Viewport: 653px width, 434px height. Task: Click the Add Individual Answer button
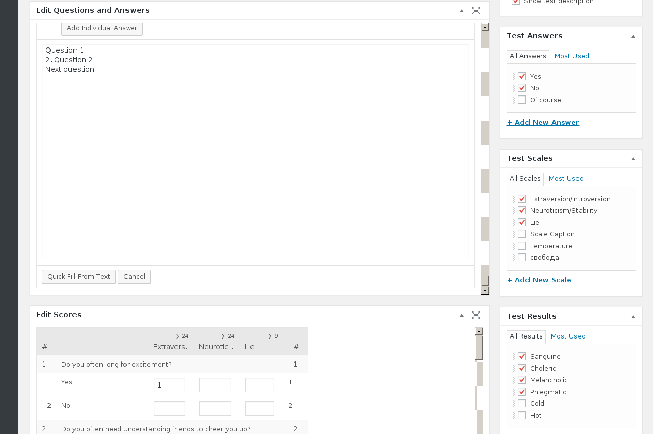click(x=102, y=28)
